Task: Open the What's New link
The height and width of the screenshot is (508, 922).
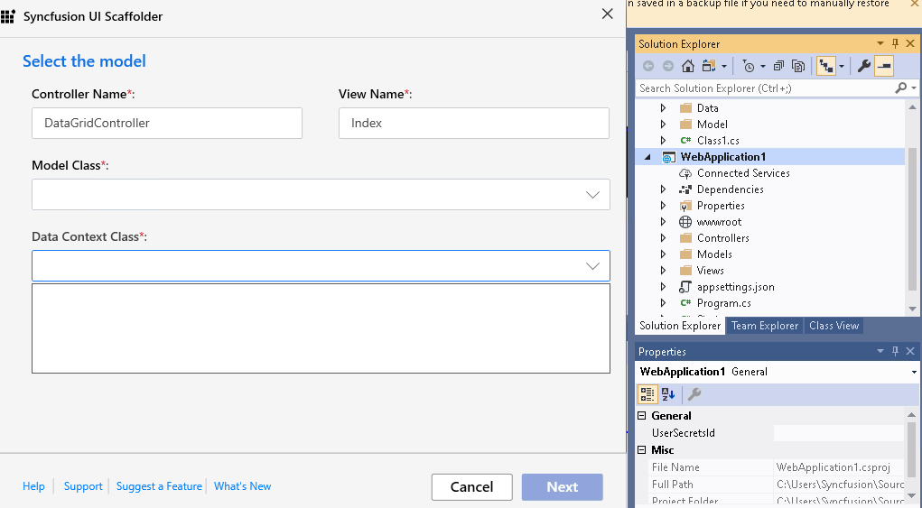Action: tap(242, 486)
